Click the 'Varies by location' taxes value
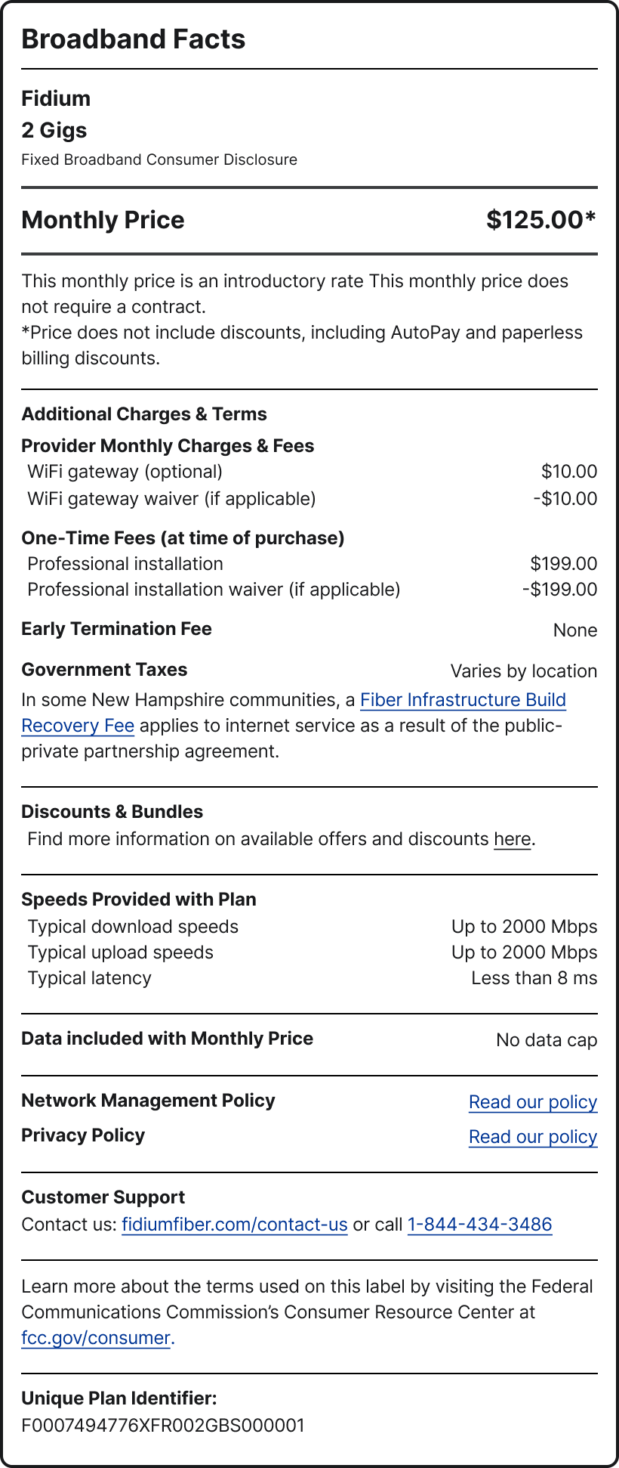Screen dimensions: 619x1468 pyautogui.click(x=523, y=671)
